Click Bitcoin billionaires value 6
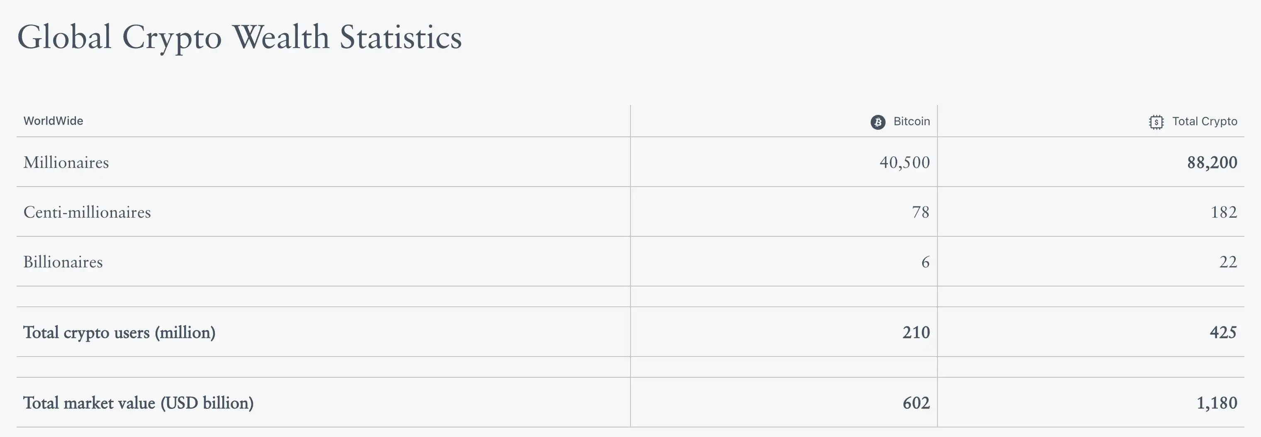Image resolution: width=1261 pixels, height=437 pixels. pos(925,262)
